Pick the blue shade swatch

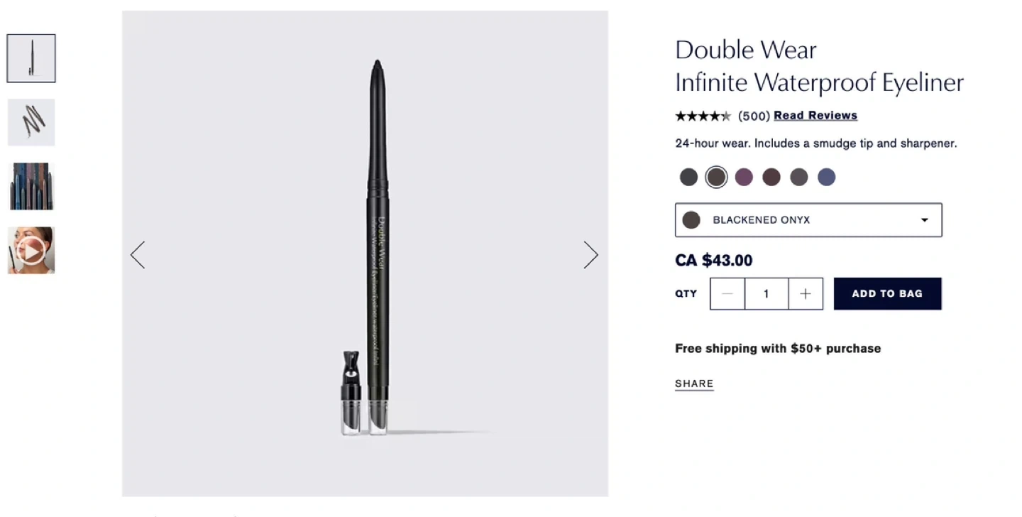[x=826, y=177]
